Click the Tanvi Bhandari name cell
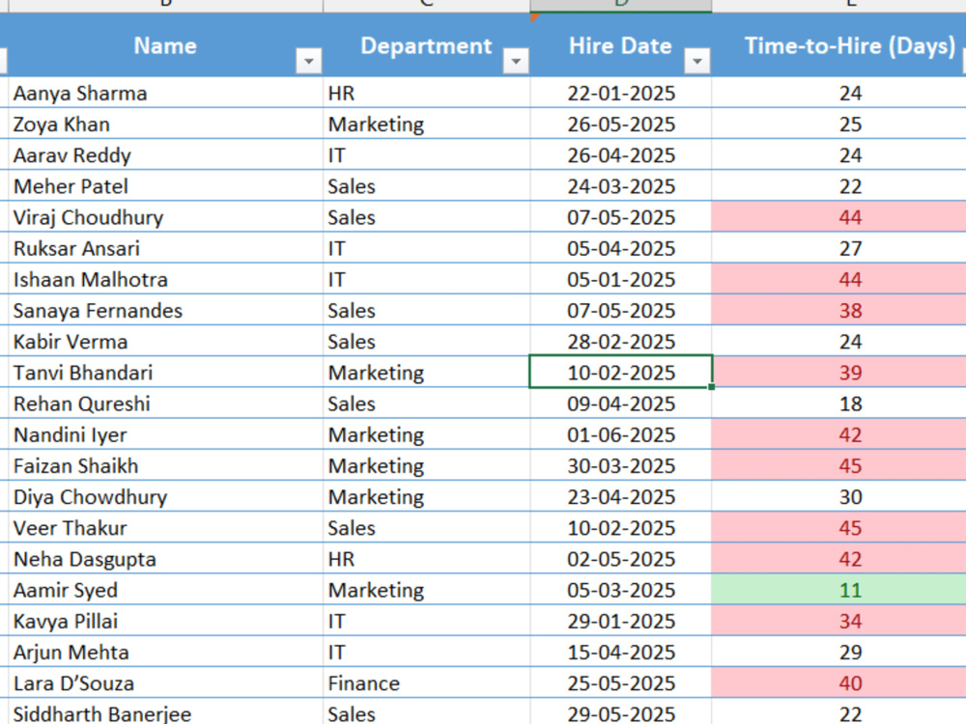966x724 pixels. pyautogui.click(x=165, y=373)
